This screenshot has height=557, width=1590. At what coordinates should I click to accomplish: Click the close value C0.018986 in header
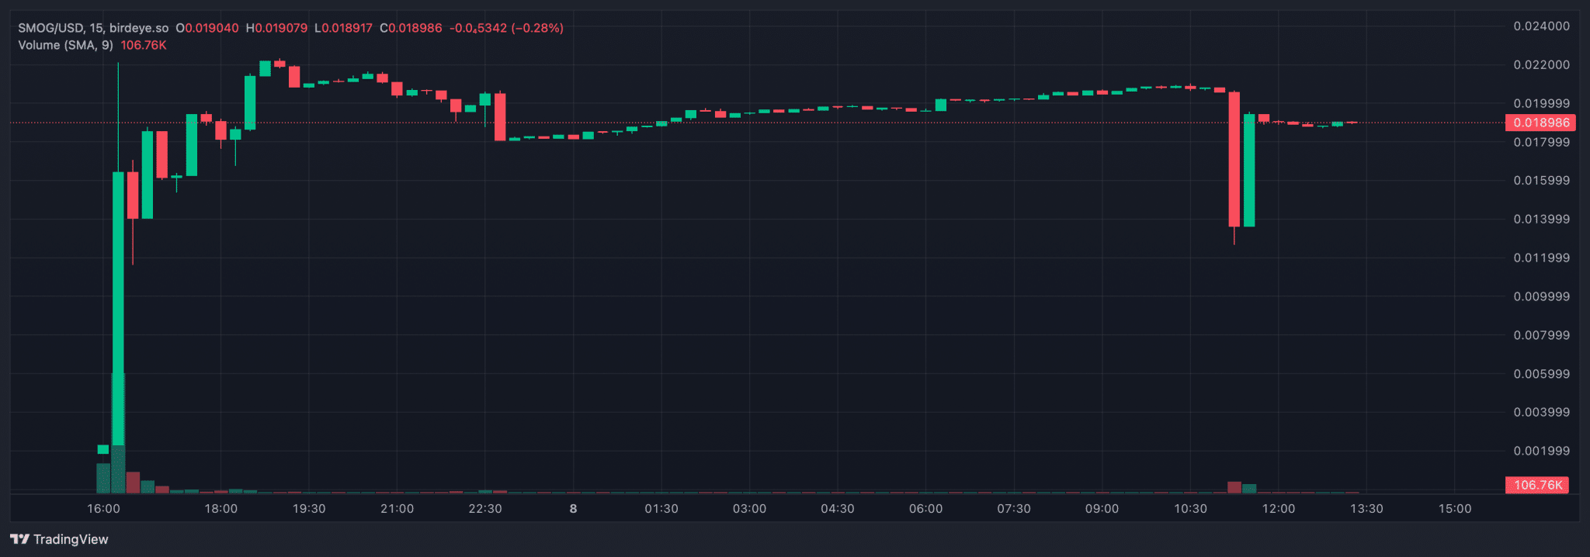pyautogui.click(x=411, y=28)
